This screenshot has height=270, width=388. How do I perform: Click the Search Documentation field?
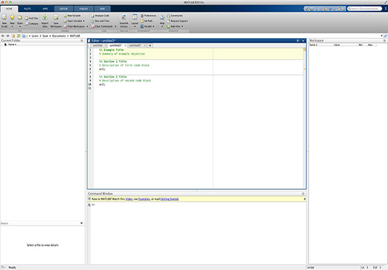(365, 9)
